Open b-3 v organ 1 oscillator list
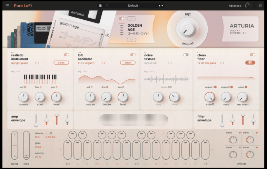The image size is (267, 169). tap(86, 63)
